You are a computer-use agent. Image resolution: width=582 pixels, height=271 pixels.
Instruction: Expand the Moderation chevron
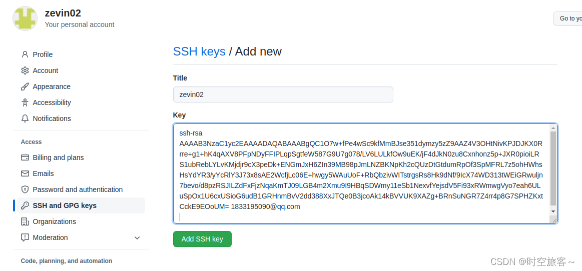pos(137,237)
